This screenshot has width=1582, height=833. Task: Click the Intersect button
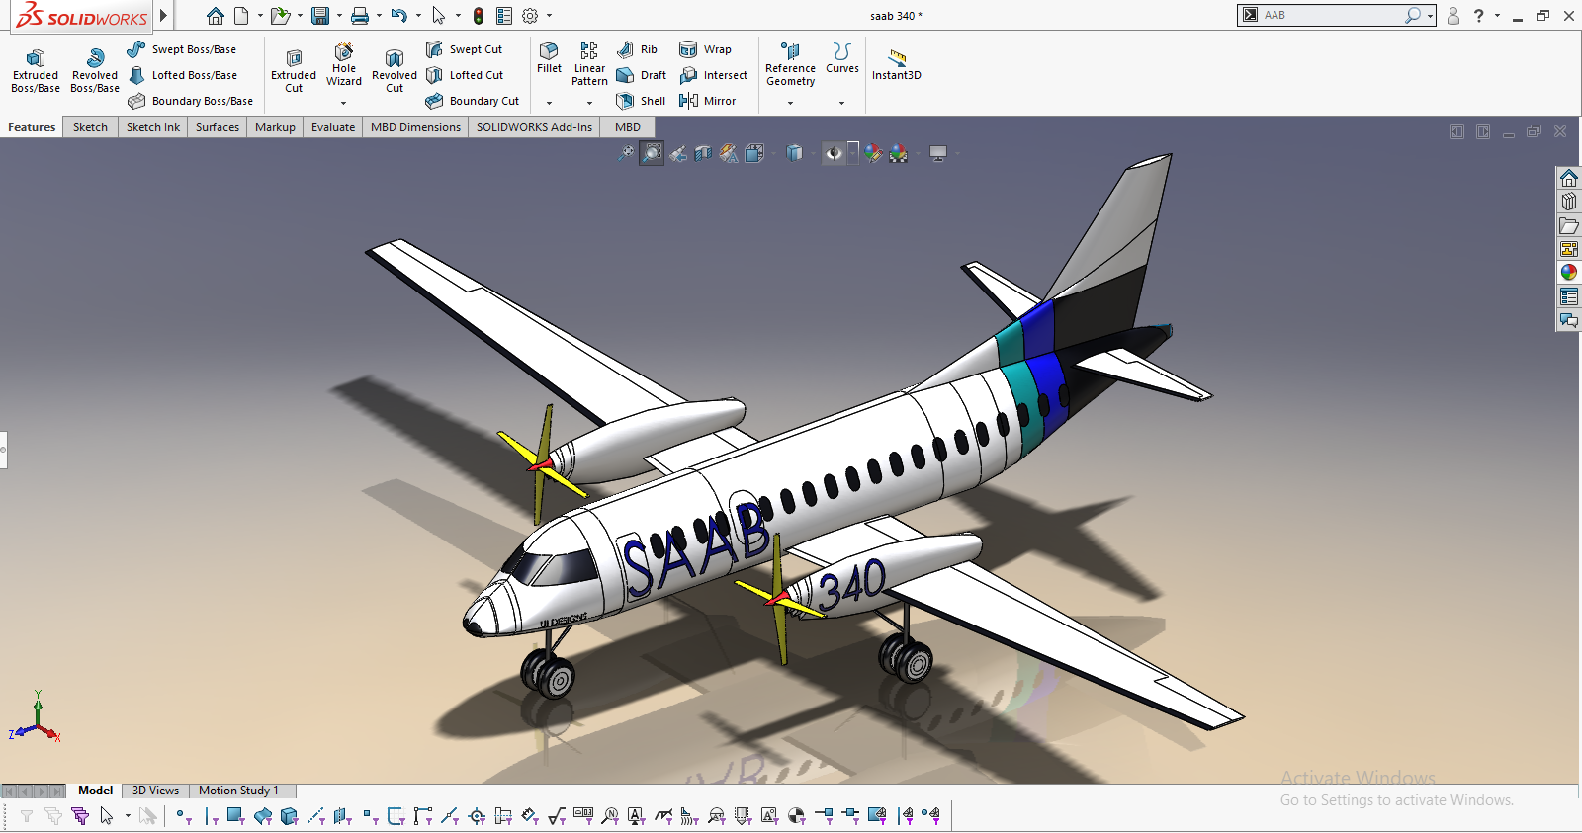tap(714, 75)
